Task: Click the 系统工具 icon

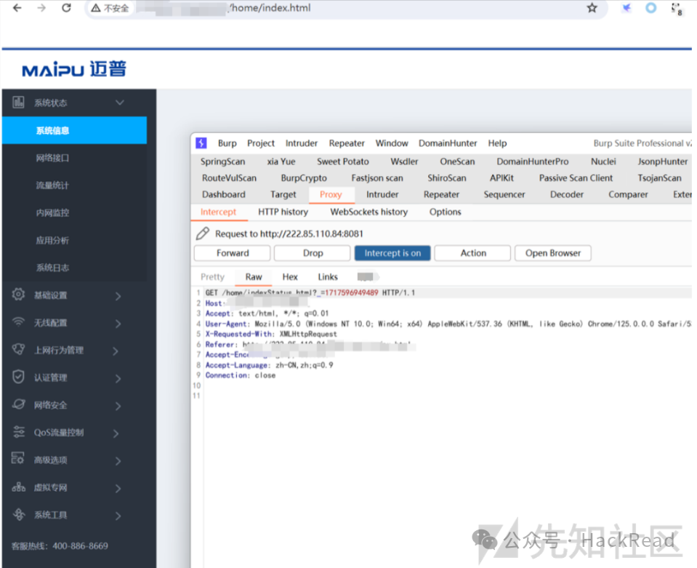Action: point(18,515)
